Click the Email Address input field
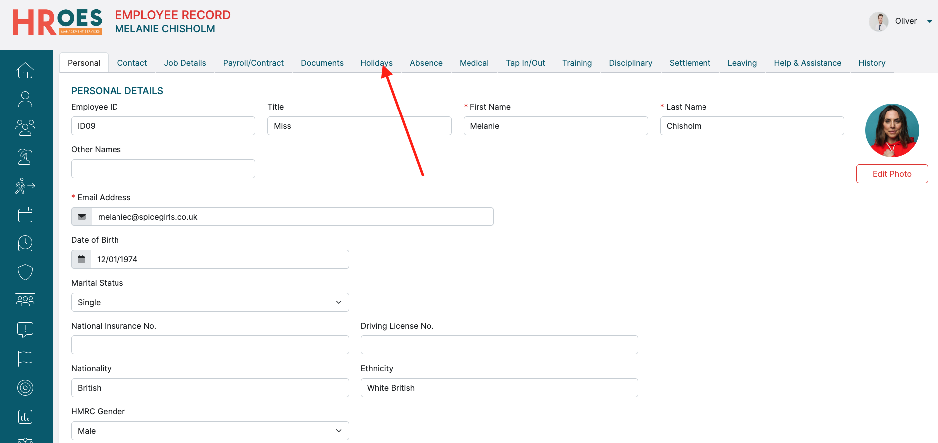The height and width of the screenshot is (443, 938). (x=292, y=217)
